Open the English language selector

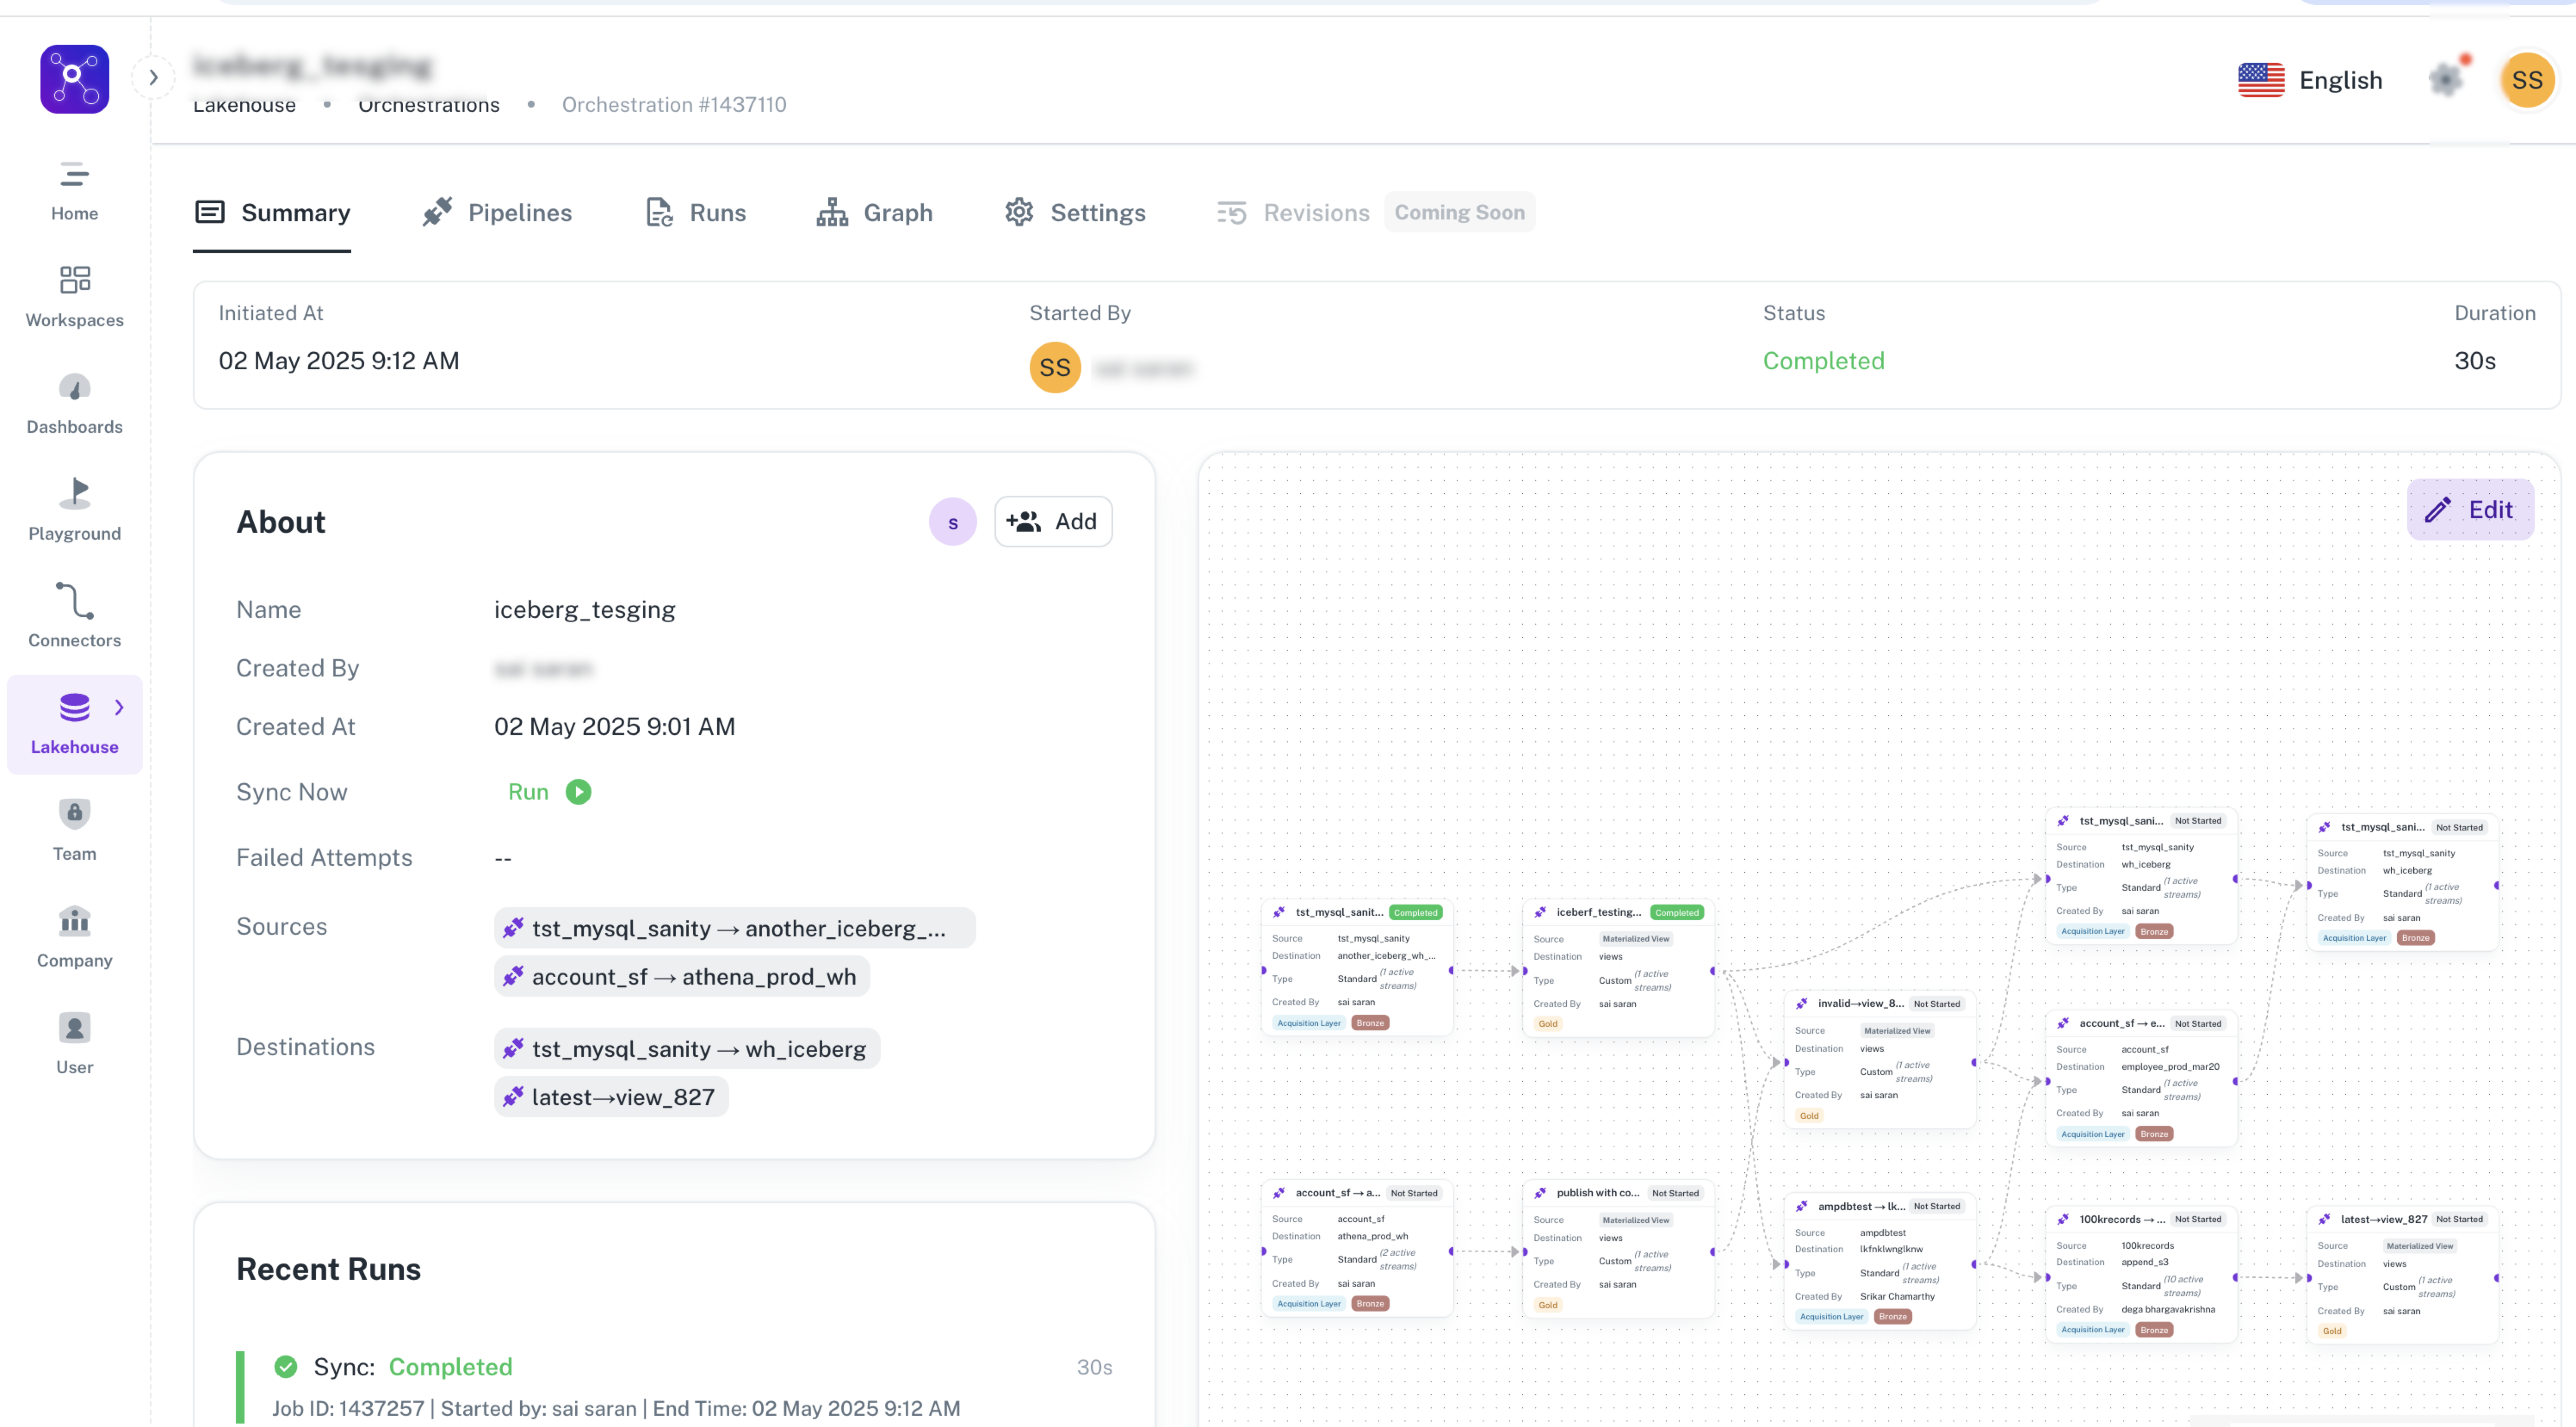point(2310,80)
